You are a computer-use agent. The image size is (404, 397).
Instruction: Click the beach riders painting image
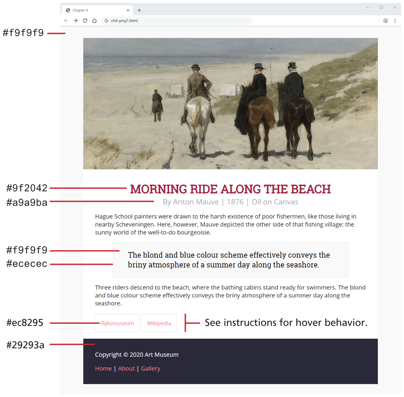click(230, 104)
